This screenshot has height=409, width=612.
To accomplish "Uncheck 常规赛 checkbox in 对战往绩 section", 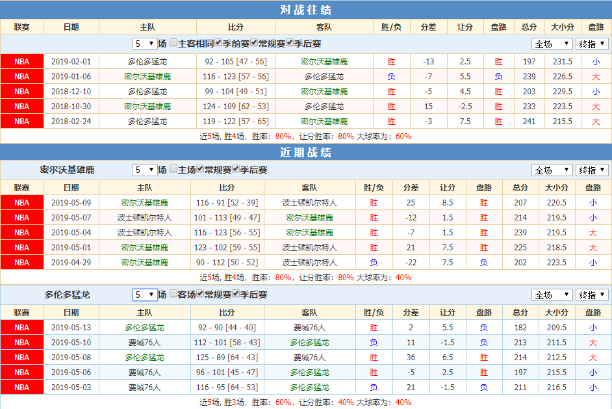I will click(x=254, y=43).
